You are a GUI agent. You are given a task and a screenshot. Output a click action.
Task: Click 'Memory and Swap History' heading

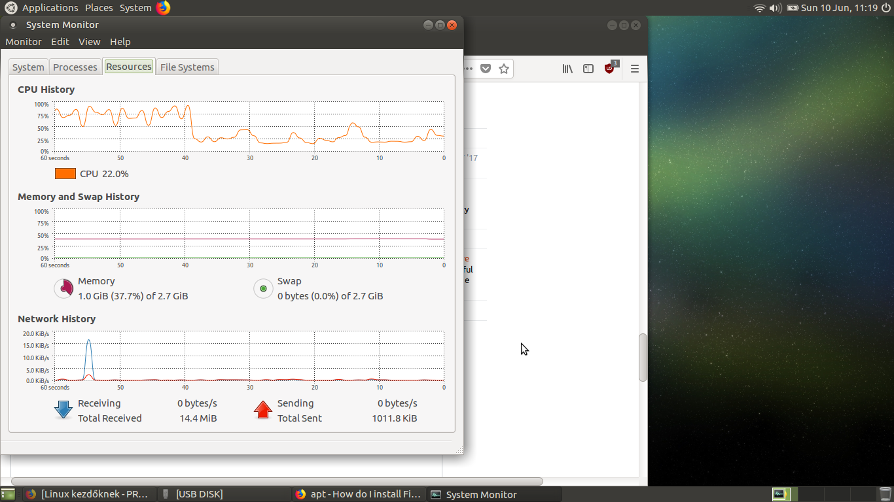[79, 197]
